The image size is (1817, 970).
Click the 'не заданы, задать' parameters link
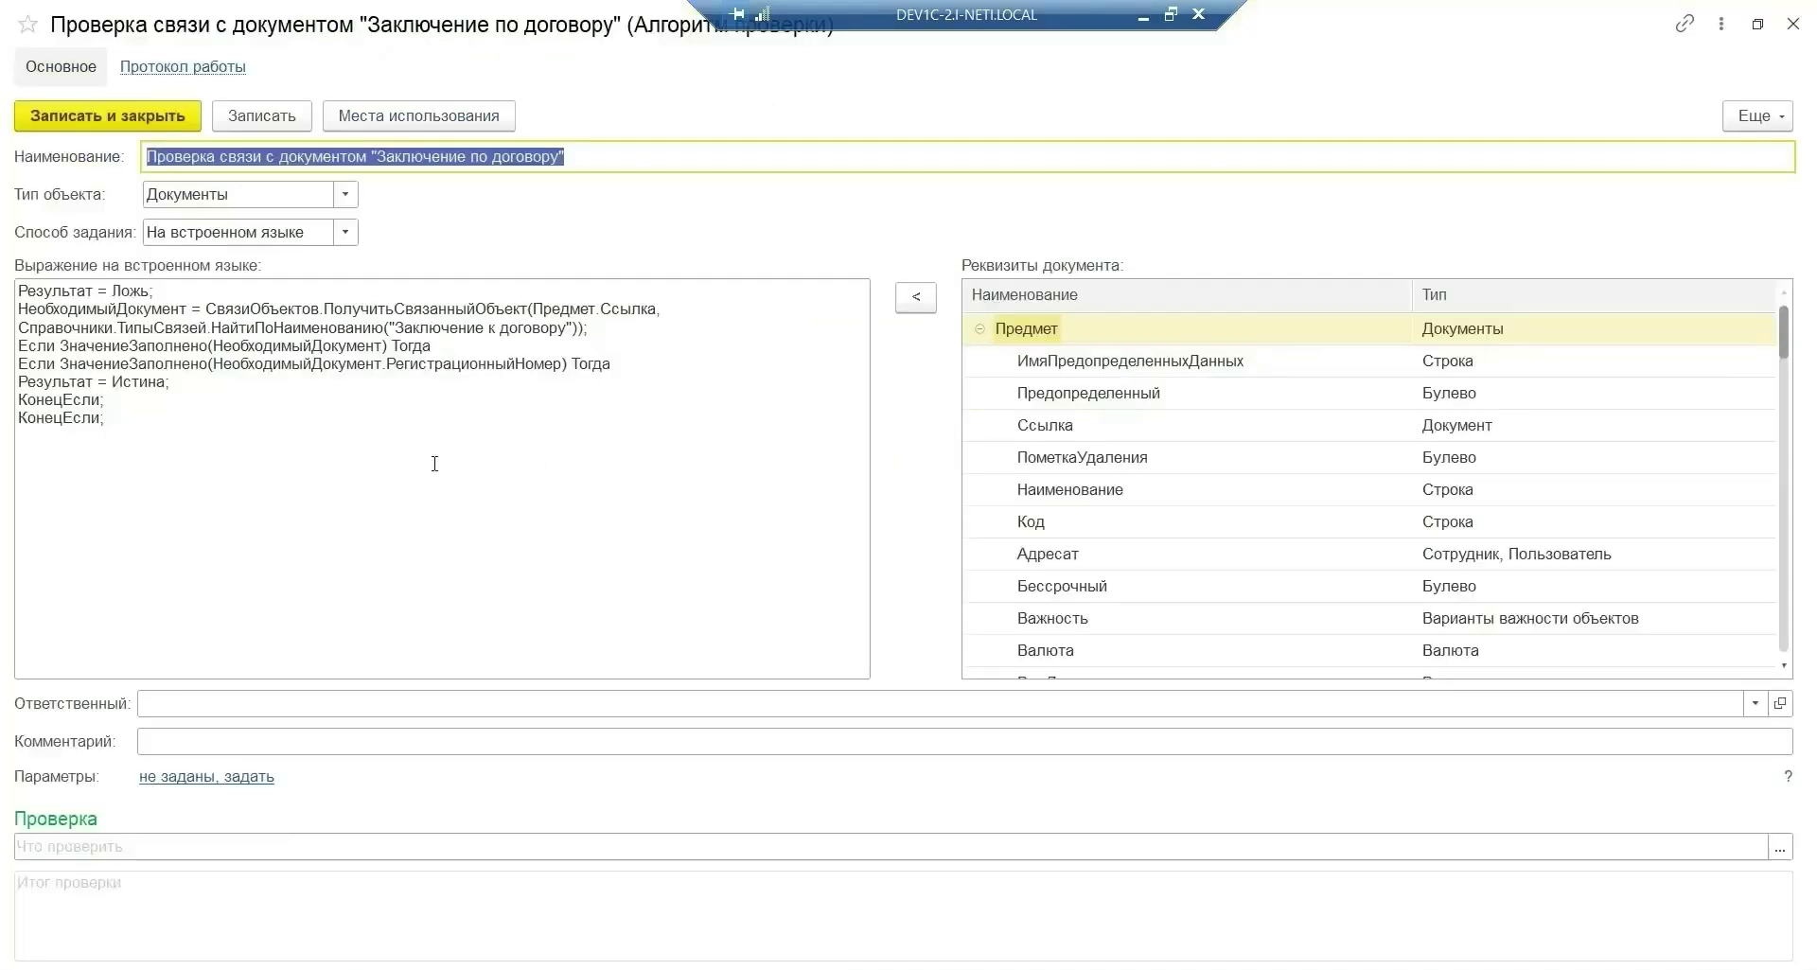[206, 777]
